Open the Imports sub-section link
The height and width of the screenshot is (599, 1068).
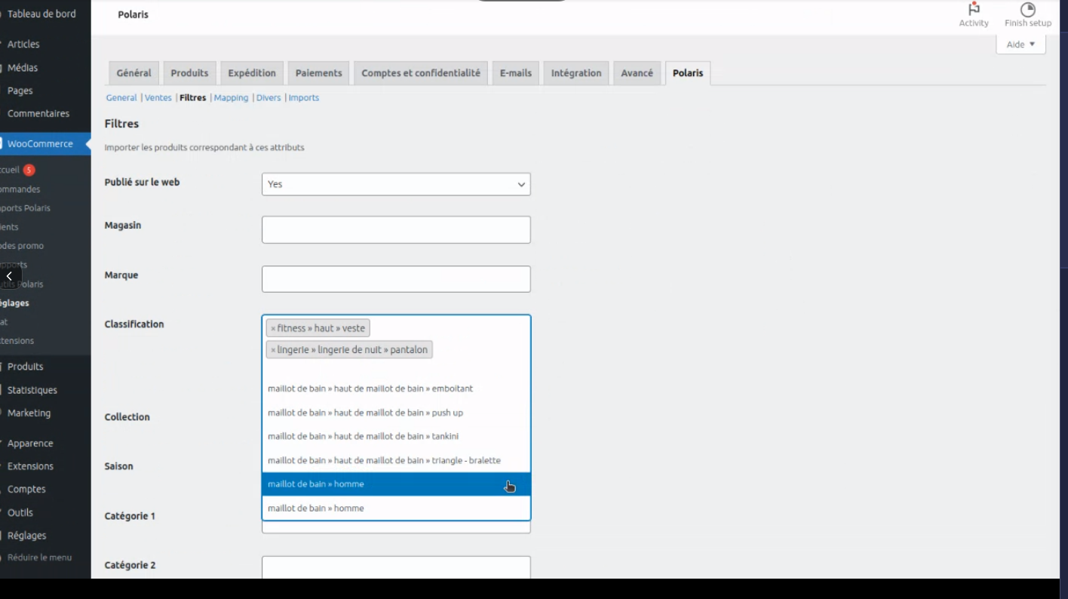pos(303,98)
